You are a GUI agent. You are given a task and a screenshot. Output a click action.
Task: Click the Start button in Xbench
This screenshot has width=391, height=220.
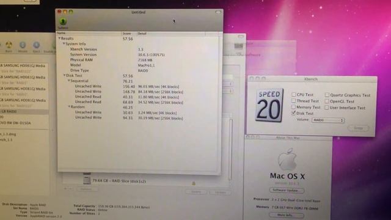(358, 128)
